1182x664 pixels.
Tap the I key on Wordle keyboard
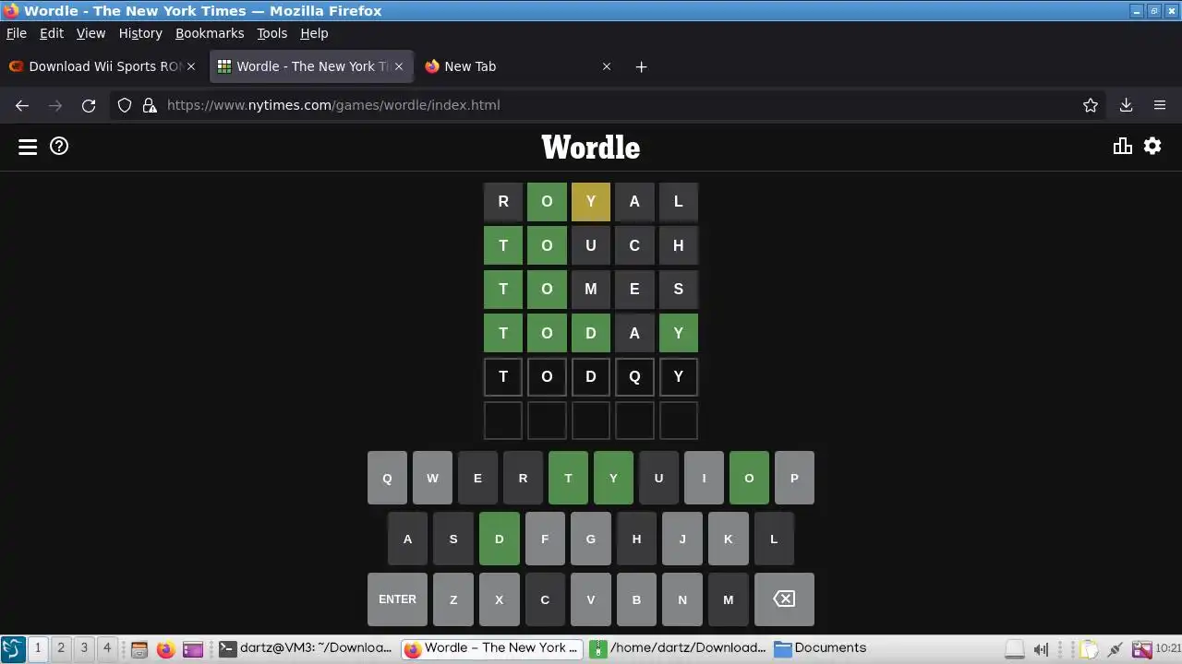pos(704,478)
